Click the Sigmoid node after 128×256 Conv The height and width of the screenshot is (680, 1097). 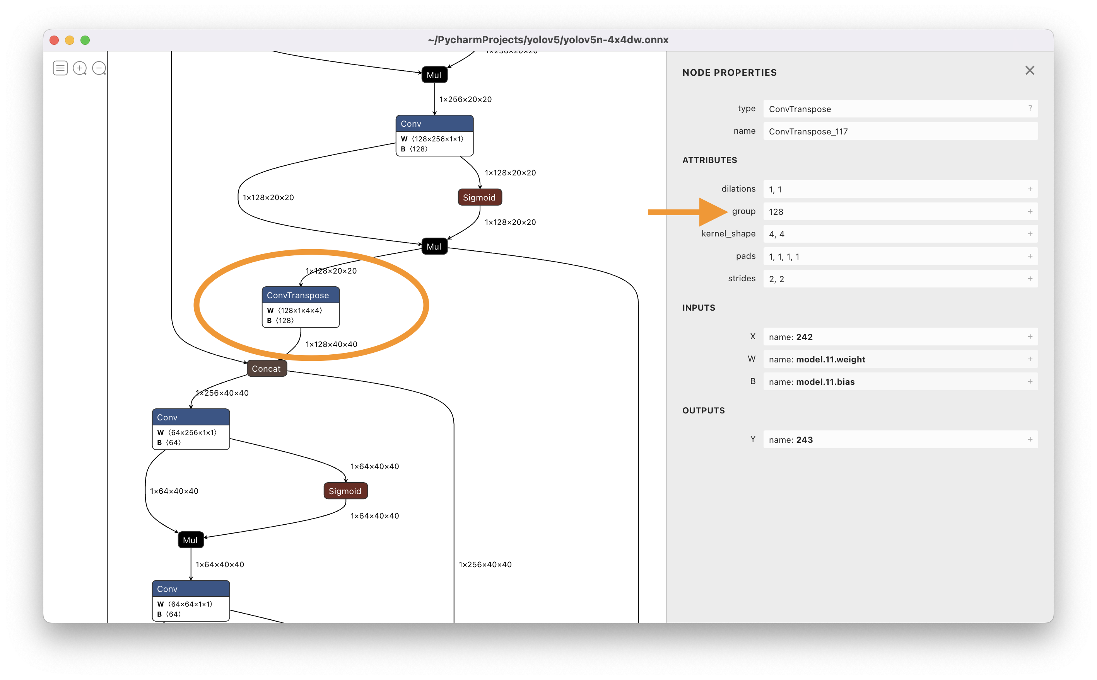(x=479, y=197)
